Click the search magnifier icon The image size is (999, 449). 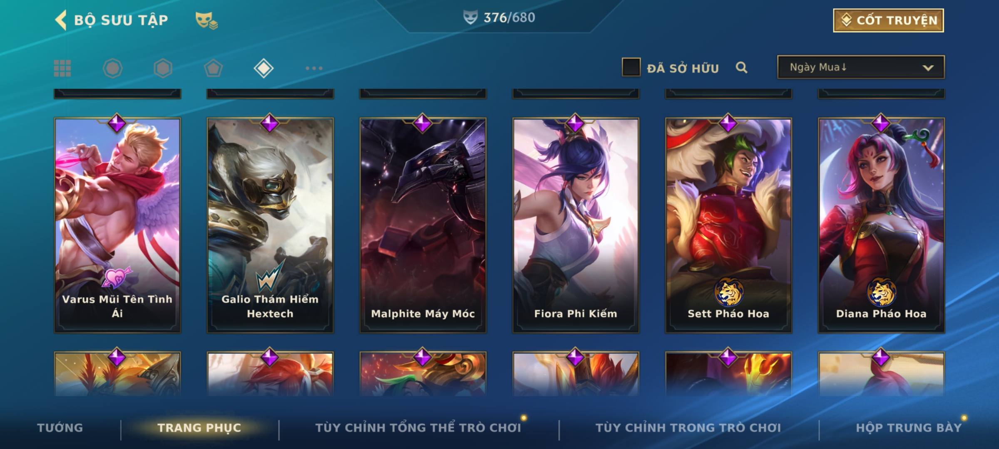point(741,67)
